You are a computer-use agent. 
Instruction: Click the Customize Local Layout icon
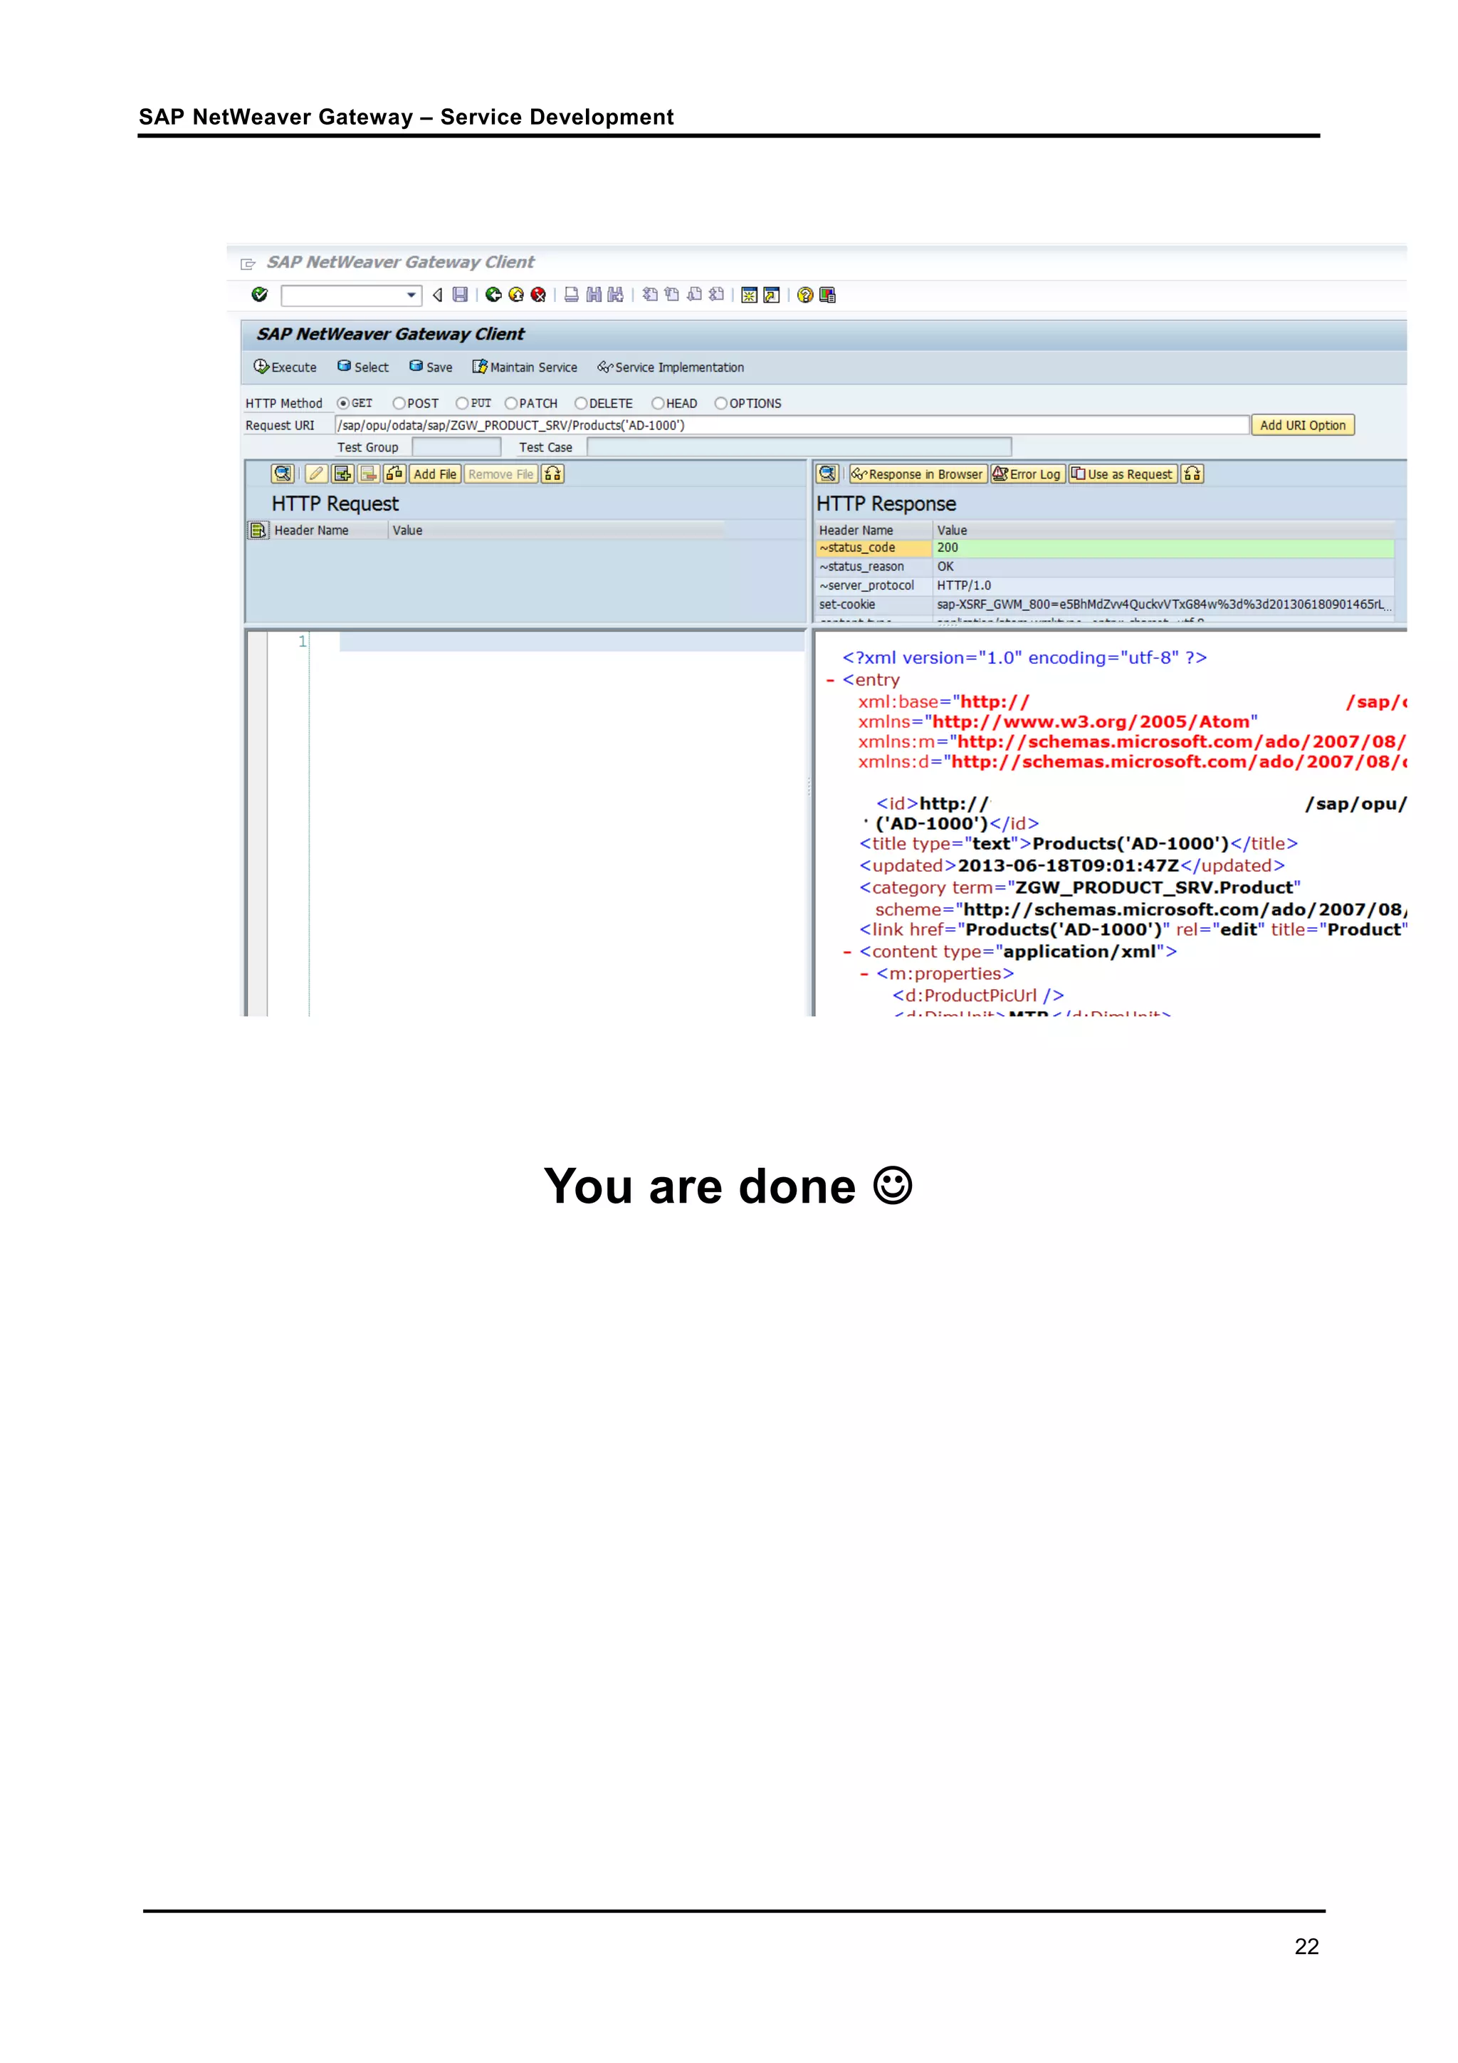pyautogui.click(x=827, y=295)
